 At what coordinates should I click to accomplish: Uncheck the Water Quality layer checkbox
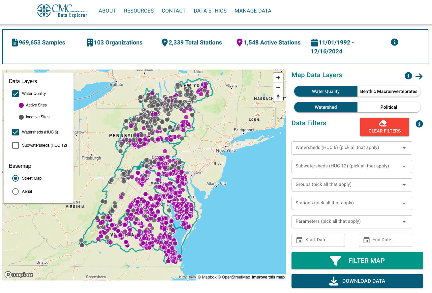tap(15, 94)
